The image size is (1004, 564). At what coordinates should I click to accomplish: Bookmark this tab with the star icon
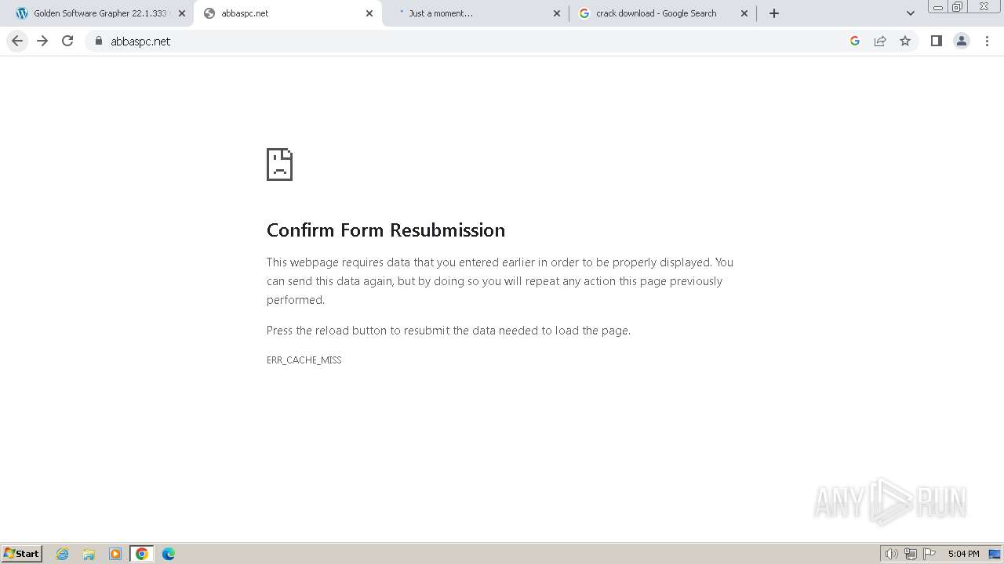[x=905, y=41]
